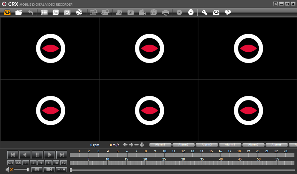This screenshot has width=297, height=174.
Task: Open the help question mark icon
Action: tap(228, 12)
